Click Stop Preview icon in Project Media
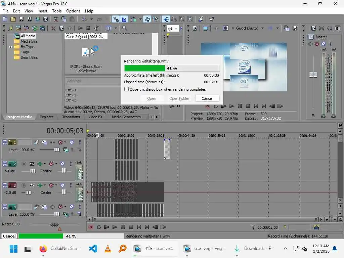The image size is (344, 258). click(88, 28)
